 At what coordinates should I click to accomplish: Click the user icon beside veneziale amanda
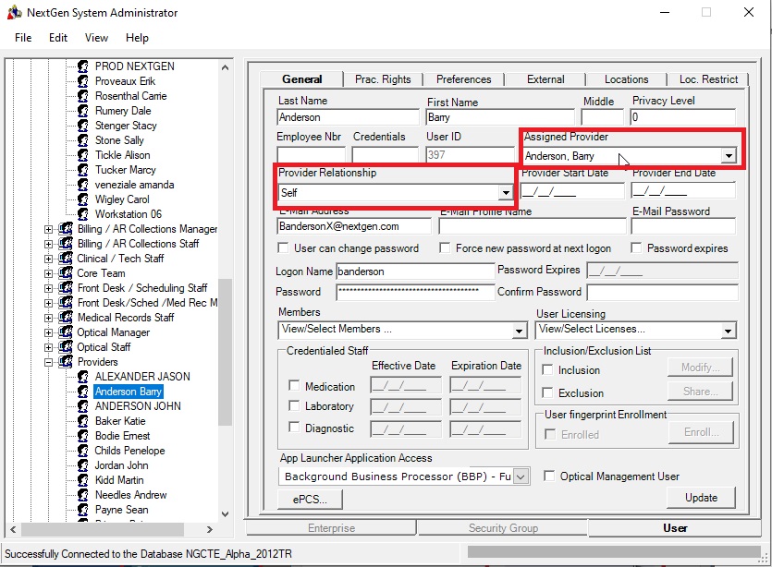pos(83,185)
